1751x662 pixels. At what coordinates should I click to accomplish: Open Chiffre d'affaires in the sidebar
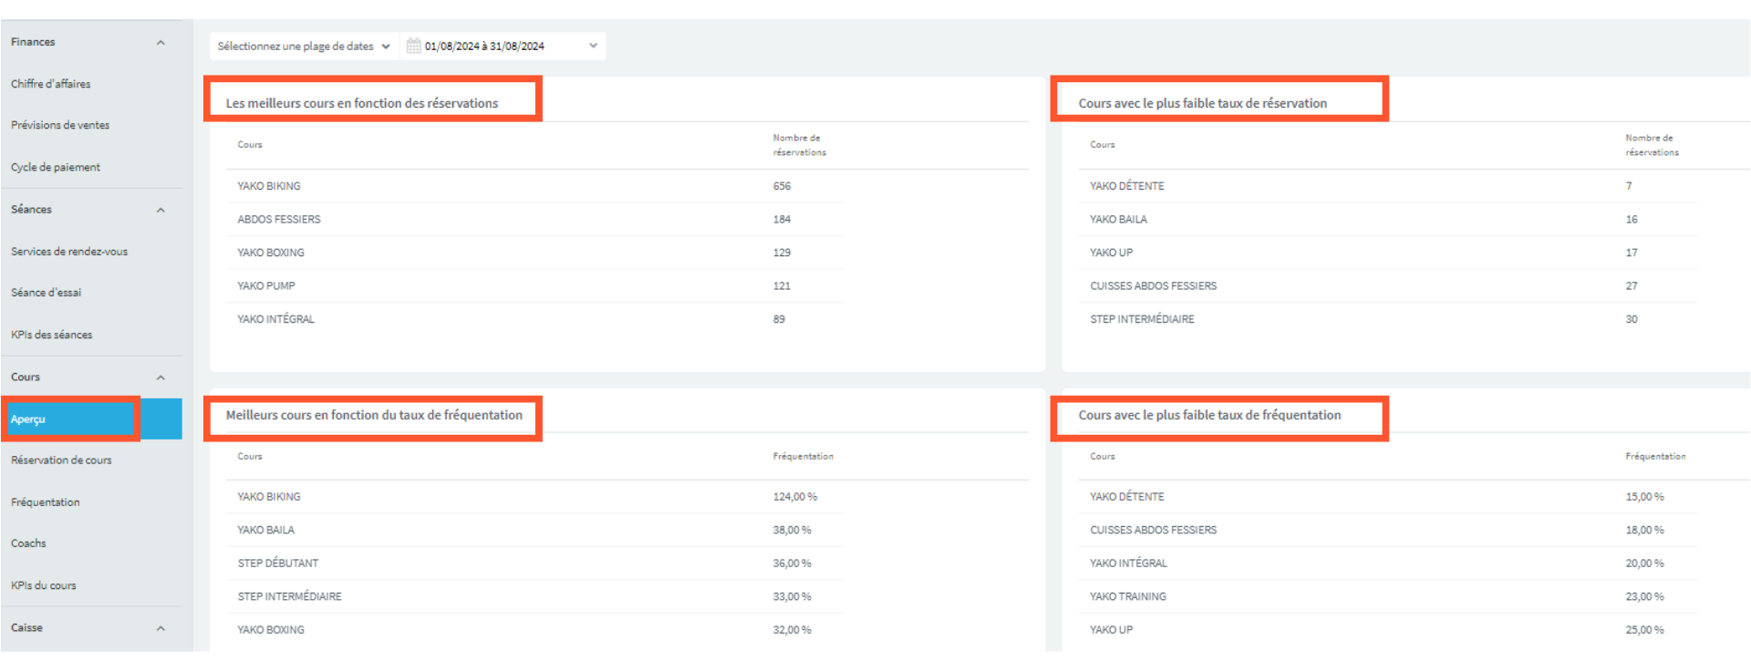point(51,84)
